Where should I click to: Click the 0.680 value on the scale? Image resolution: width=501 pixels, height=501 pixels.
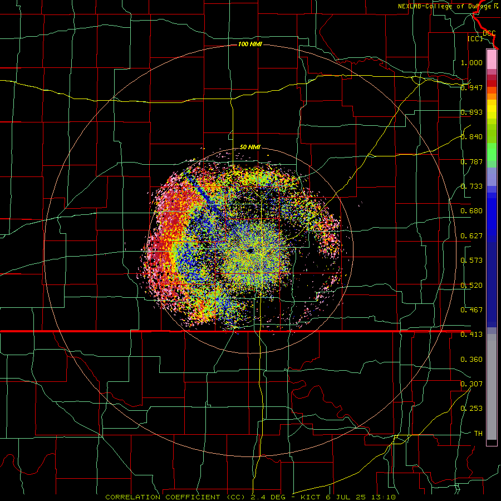tap(471, 211)
